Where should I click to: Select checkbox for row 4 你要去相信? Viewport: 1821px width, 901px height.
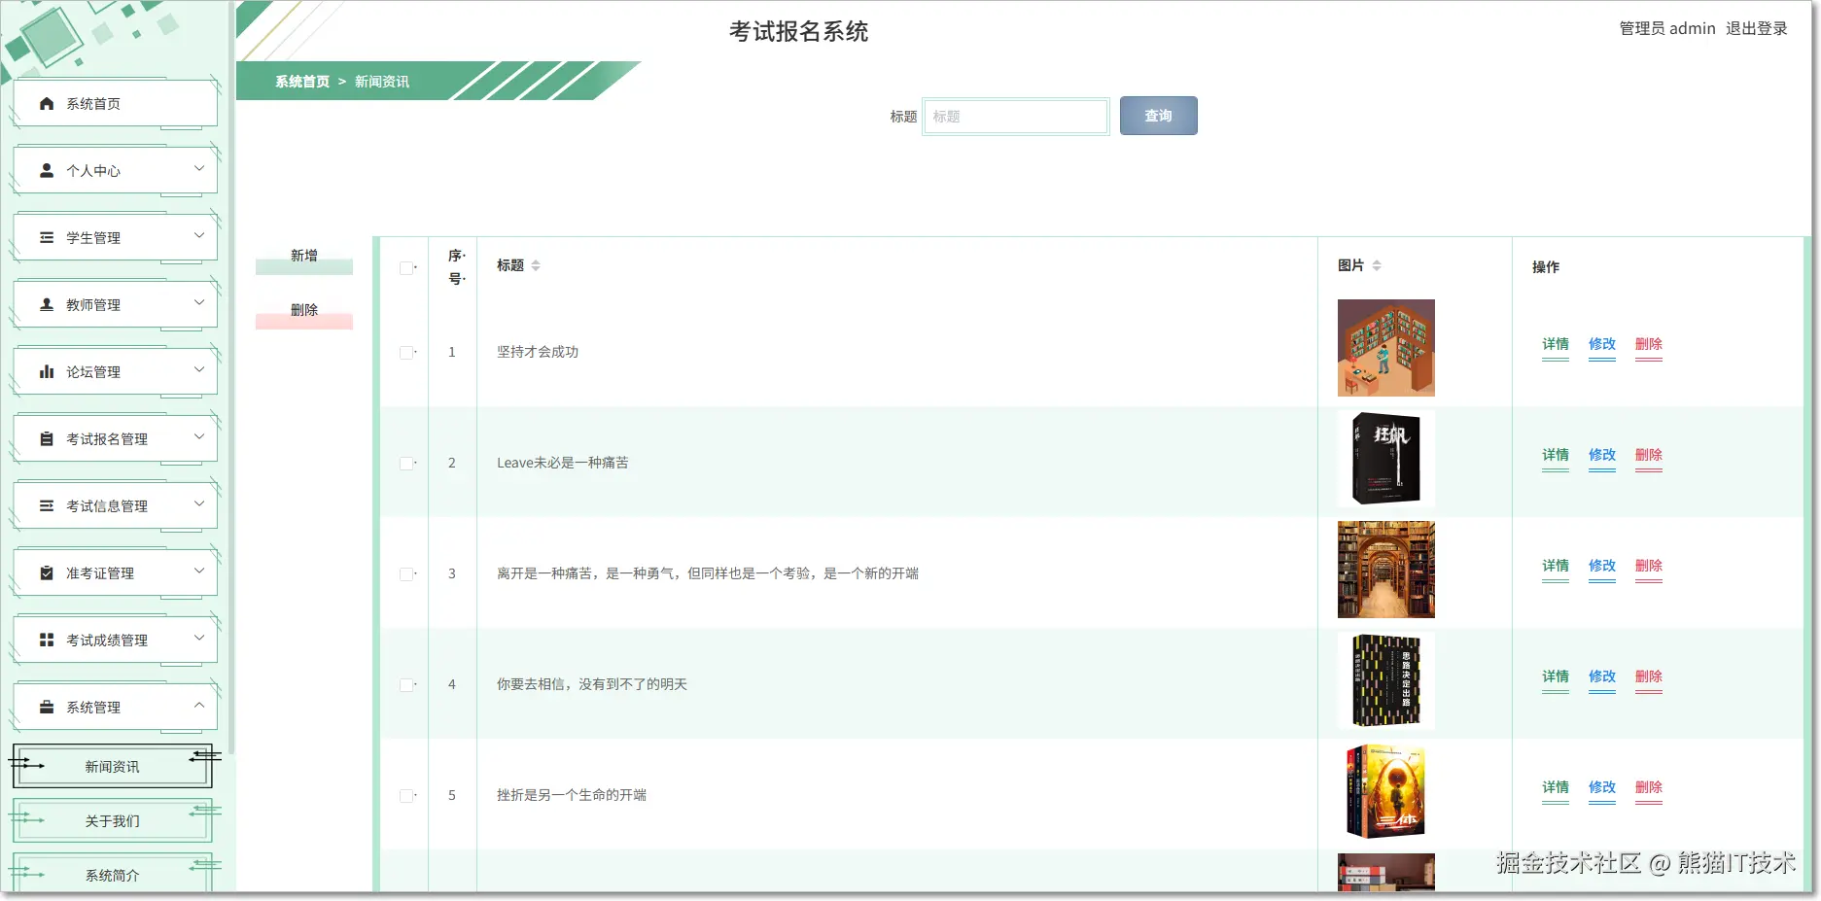[406, 685]
